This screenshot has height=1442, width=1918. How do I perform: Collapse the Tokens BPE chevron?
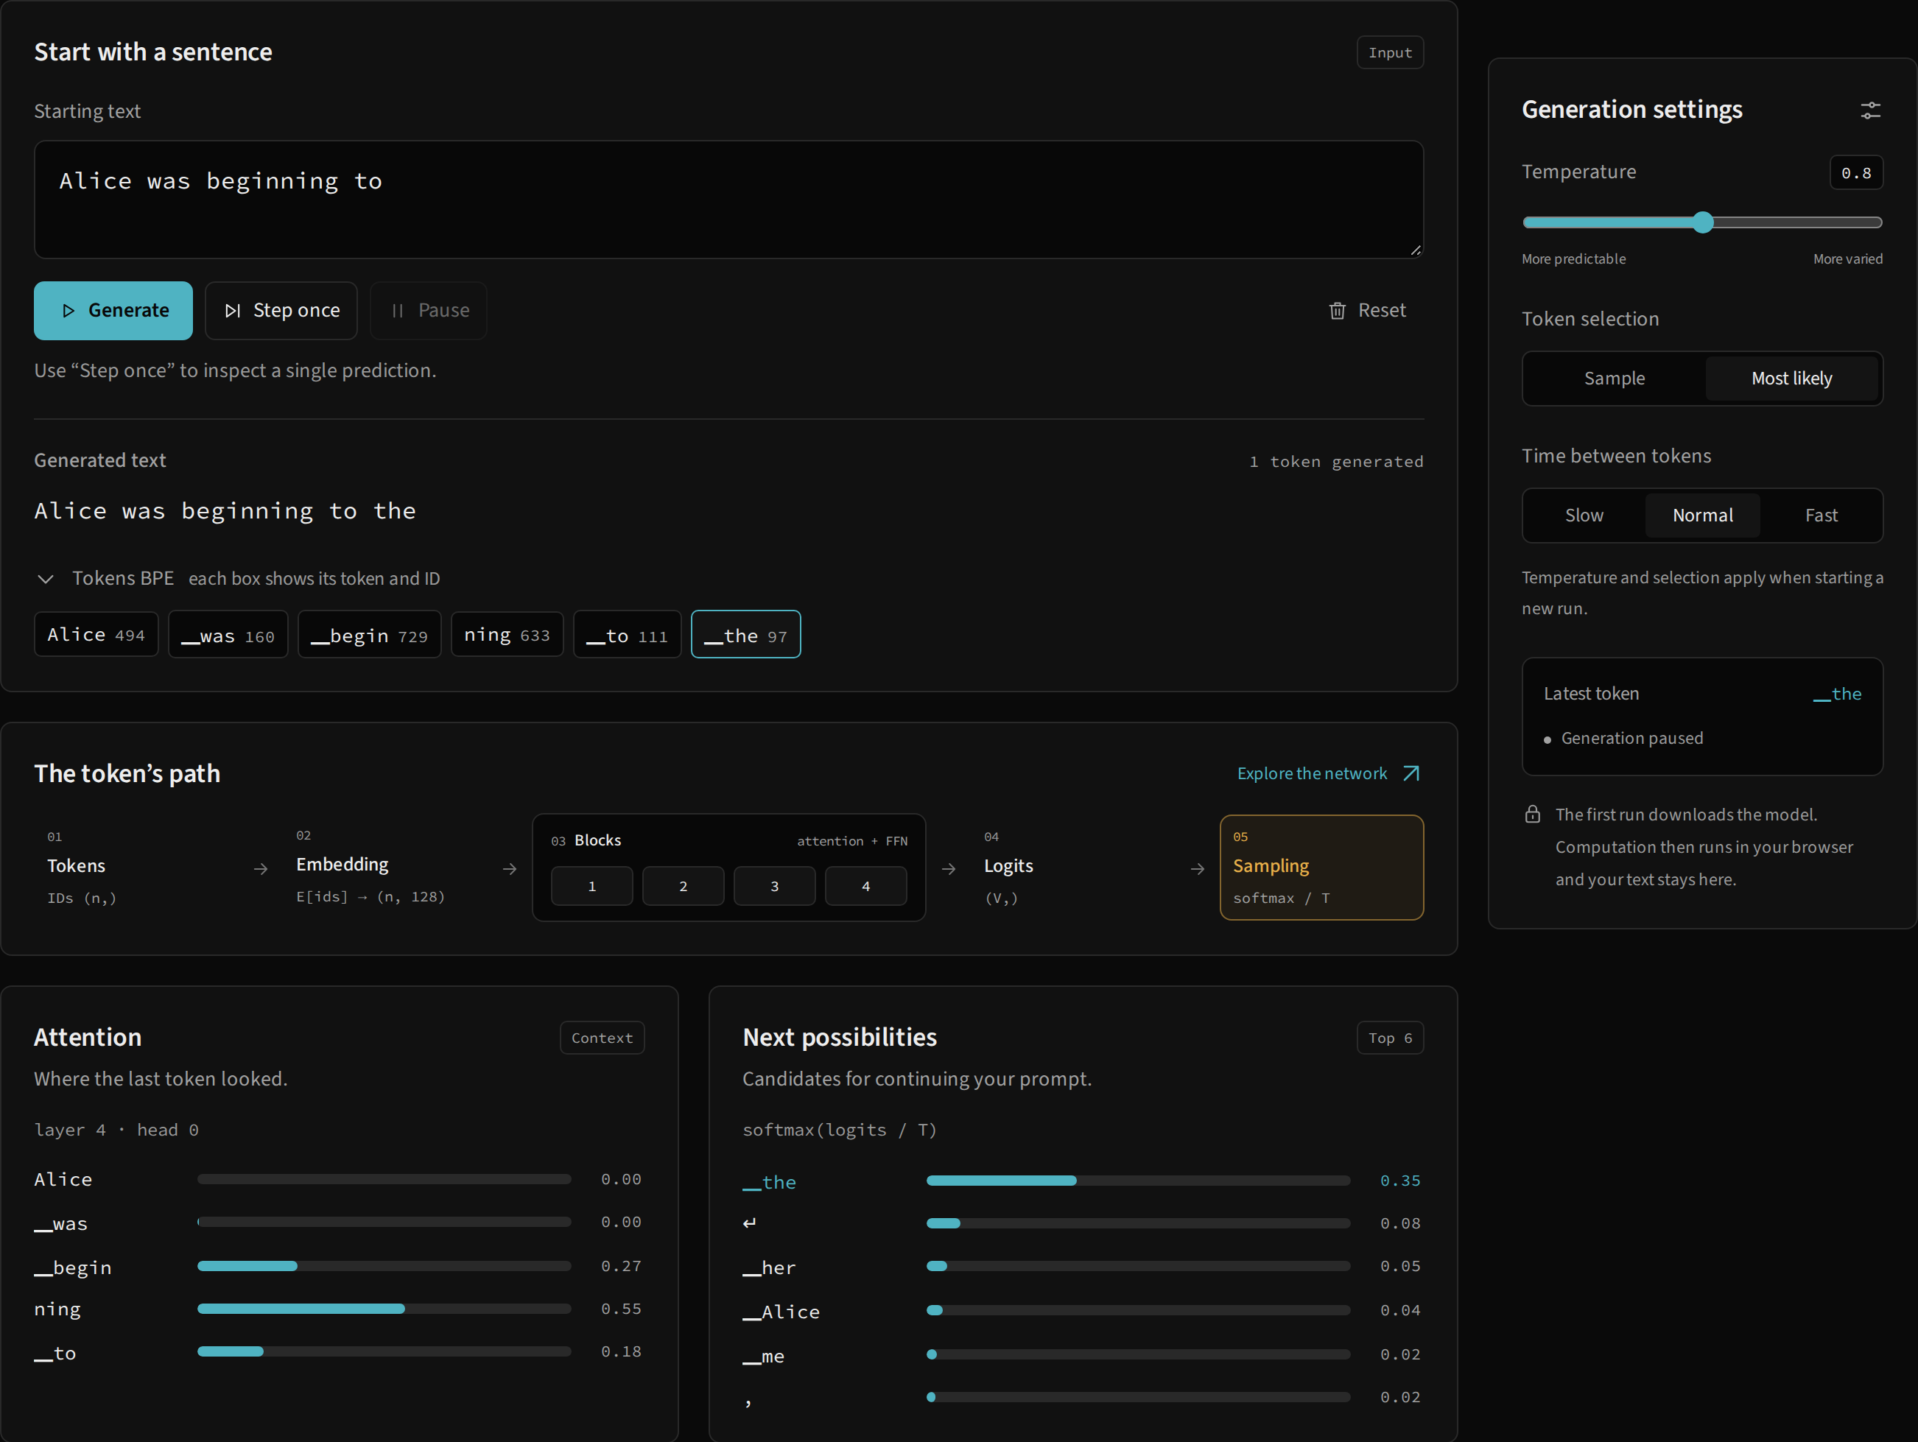[46, 578]
